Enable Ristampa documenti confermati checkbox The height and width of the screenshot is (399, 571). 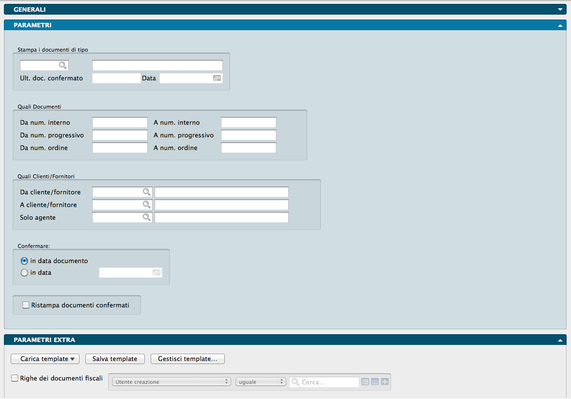26,305
